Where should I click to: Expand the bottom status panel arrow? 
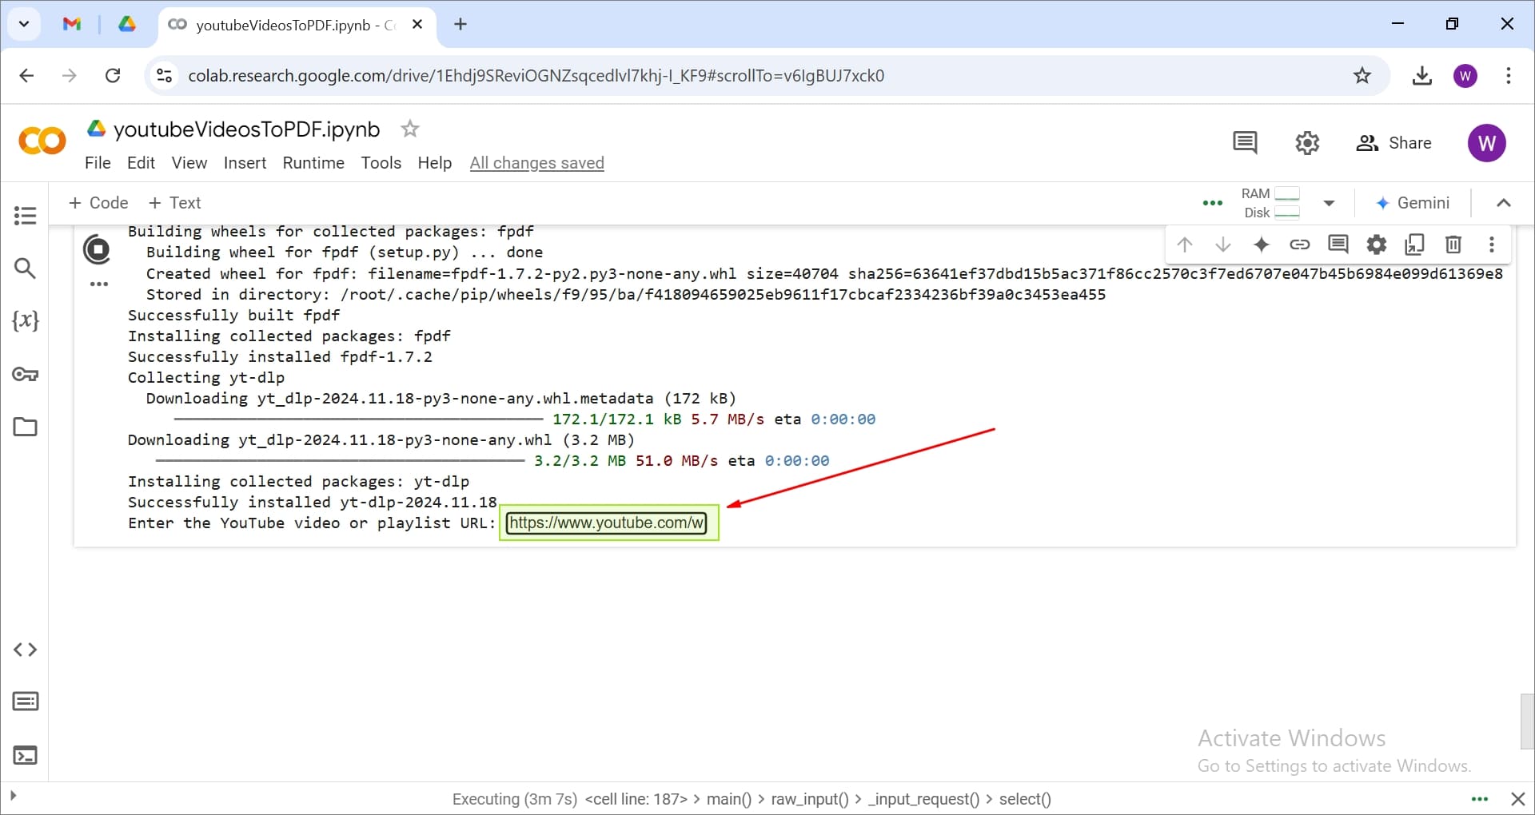[13, 796]
